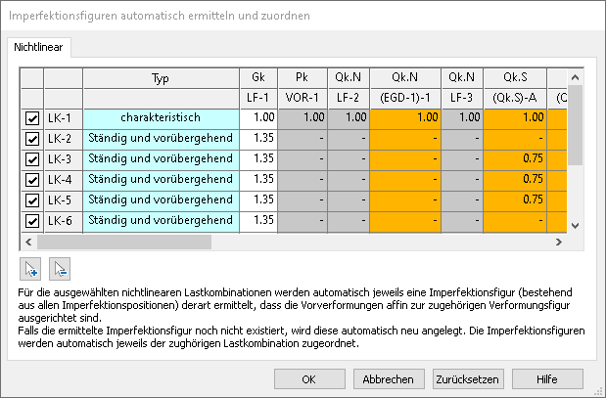Image resolution: width=606 pixels, height=398 pixels.
Task: Click the select-all cursor plus icon
Action: point(33,268)
